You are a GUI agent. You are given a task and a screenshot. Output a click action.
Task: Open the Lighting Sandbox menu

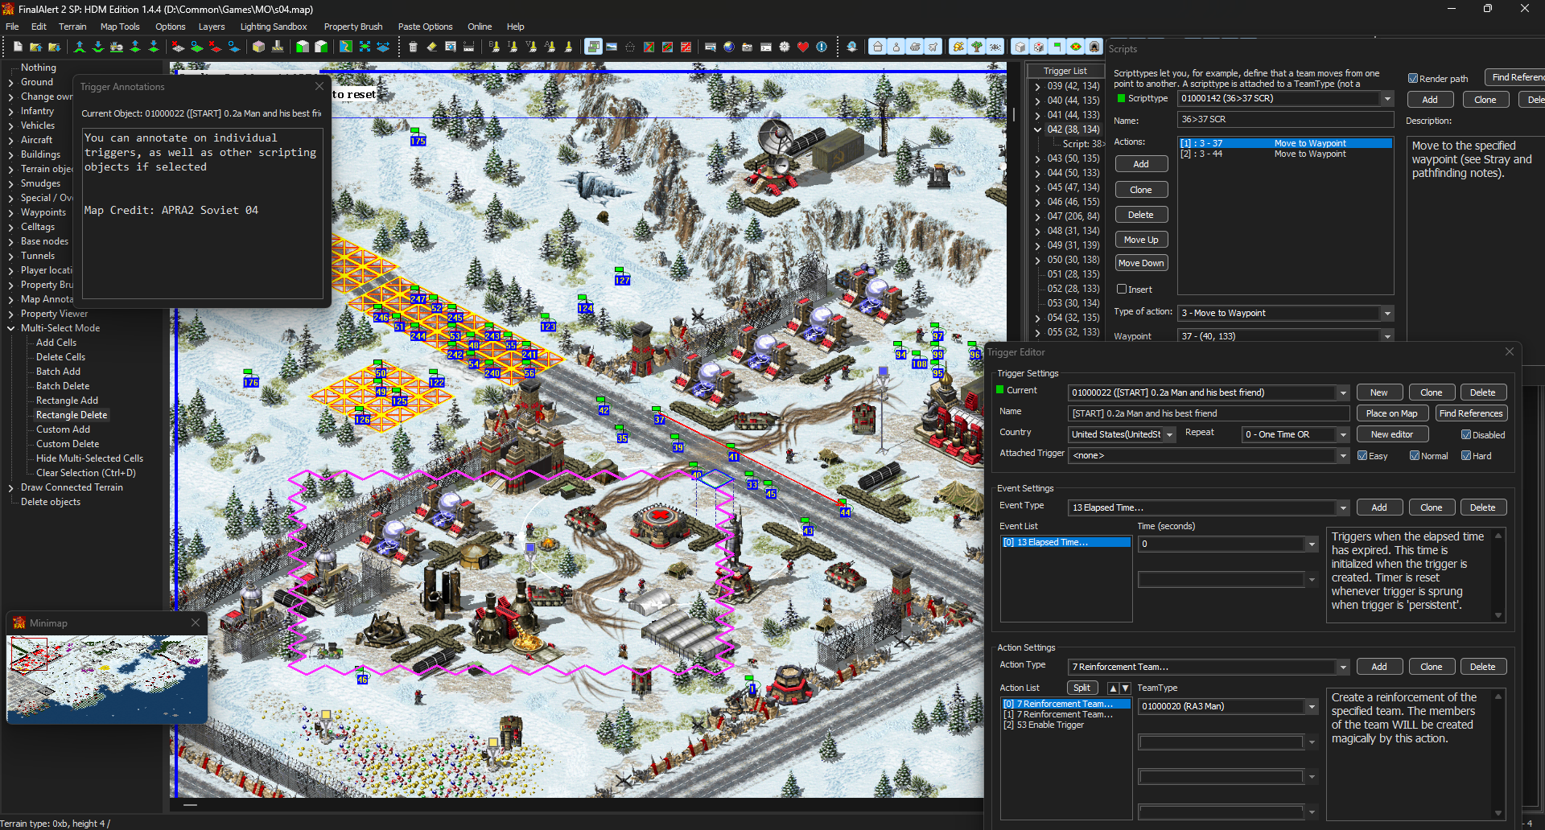pyautogui.click(x=274, y=27)
